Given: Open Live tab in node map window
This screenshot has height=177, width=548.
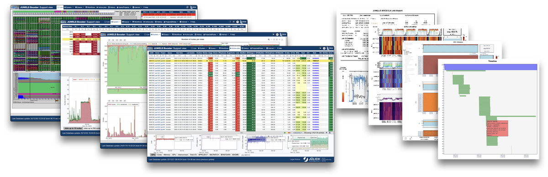Looking at the screenshot, I should point(60,7).
